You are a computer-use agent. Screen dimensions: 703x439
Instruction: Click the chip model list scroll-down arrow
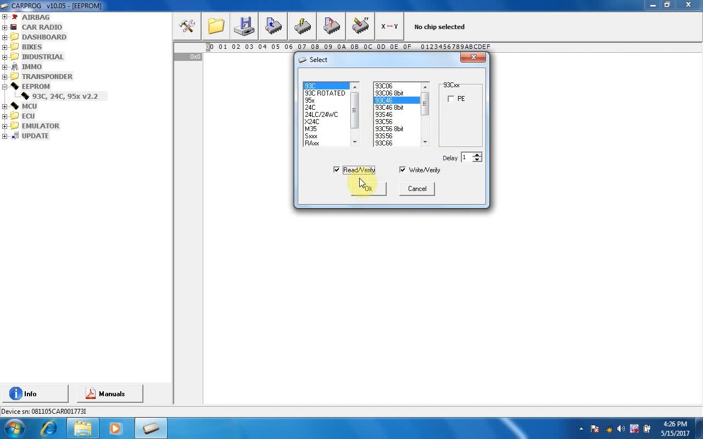[x=425, y=142]
